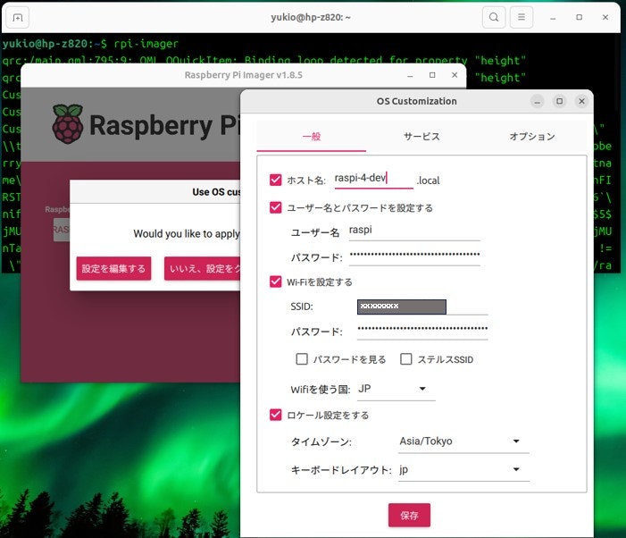This screenshot has width=626, height=538.
Task: Minimize the OS Customization dialog
Action: [538, 102]
